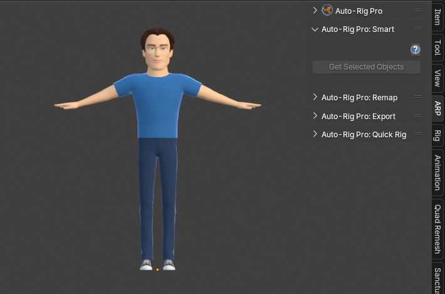This screenshot has height=294, width=445.
Task: Click the grip handle on Auto-Rig Pro header
Action: pos(417,11)
